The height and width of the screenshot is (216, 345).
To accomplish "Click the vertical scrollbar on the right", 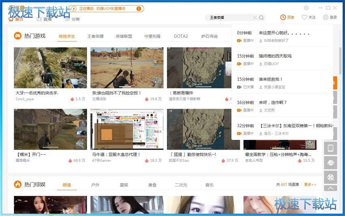I will click(341, 61).
